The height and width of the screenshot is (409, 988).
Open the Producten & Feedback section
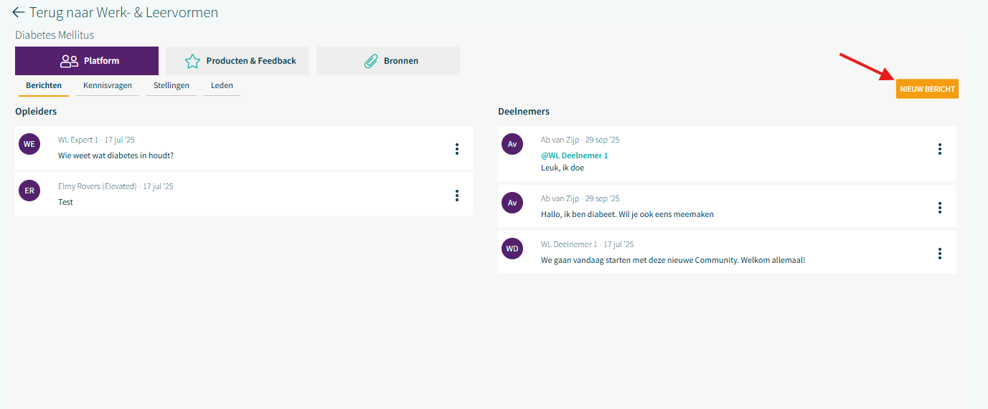pos(237,61)
